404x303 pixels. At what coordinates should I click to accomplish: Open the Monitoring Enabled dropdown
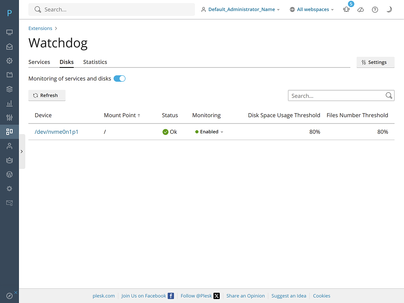(209, 132)
